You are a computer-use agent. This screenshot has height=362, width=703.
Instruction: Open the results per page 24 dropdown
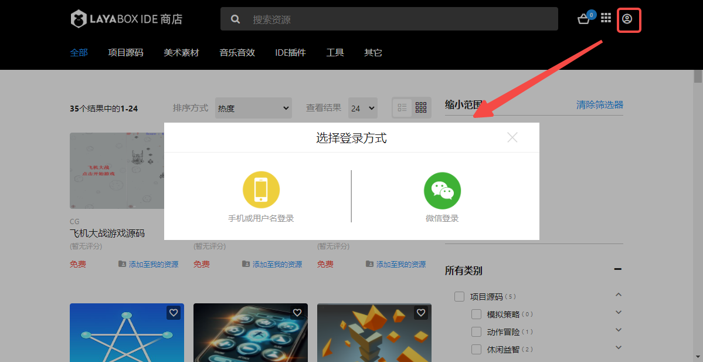pos(363,108)
